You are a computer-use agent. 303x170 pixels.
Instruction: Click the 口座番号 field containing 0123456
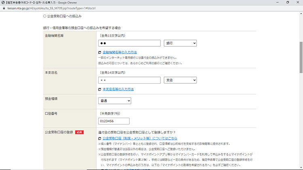click(114, 121)
